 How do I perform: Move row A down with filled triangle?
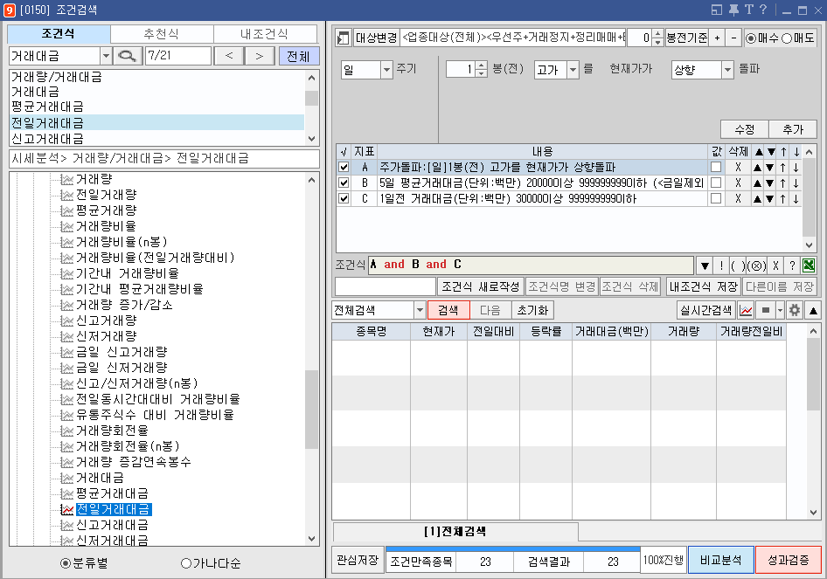coord(770,168)
